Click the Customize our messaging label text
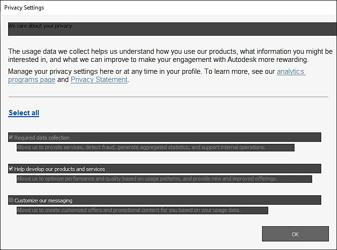Image resolution: width=337 pixels, height=250 pixels. pyautogui.click(x=43, y=200)
